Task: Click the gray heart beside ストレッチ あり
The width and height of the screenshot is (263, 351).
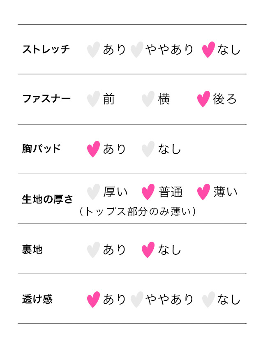Action: click(93, 50)
